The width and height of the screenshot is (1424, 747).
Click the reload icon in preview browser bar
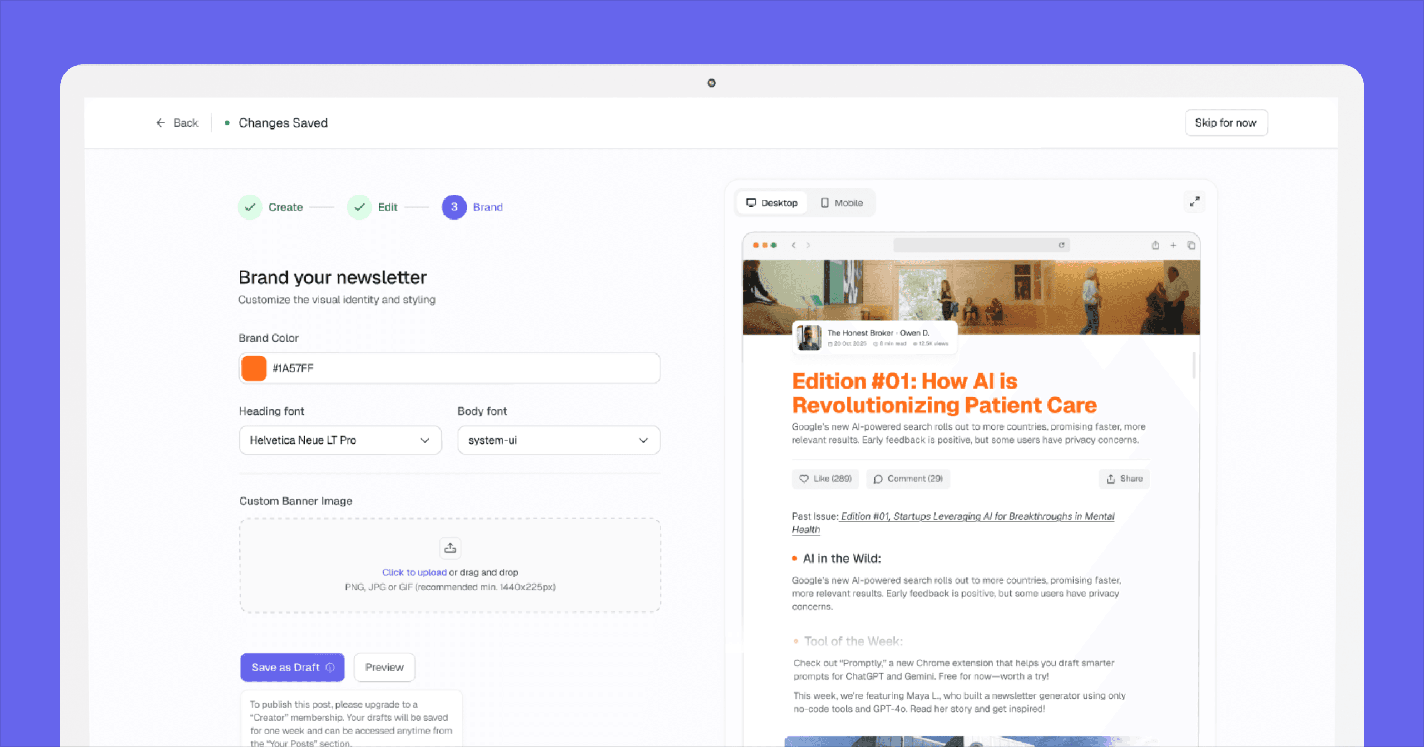(x=1061, y=245)
